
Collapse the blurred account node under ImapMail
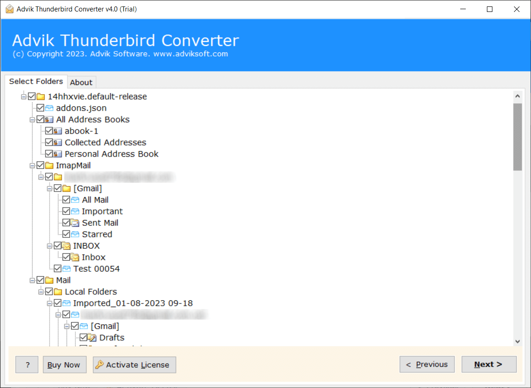point(41,177)
